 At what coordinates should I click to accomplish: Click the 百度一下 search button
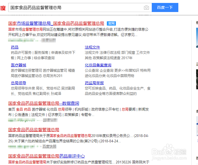pyautogui.click(x=165, y=7)
